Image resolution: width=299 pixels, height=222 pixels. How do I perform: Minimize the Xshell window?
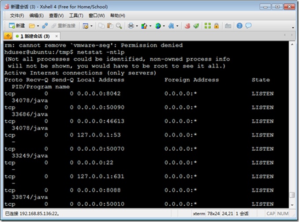(x=265, y=7)
